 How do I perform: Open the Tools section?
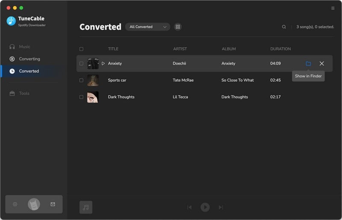(x=24, y=93)
